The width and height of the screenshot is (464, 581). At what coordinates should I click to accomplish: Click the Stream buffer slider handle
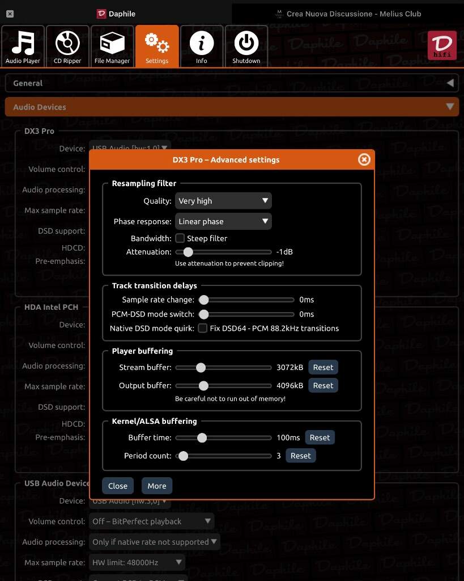[x=201, y=368]
